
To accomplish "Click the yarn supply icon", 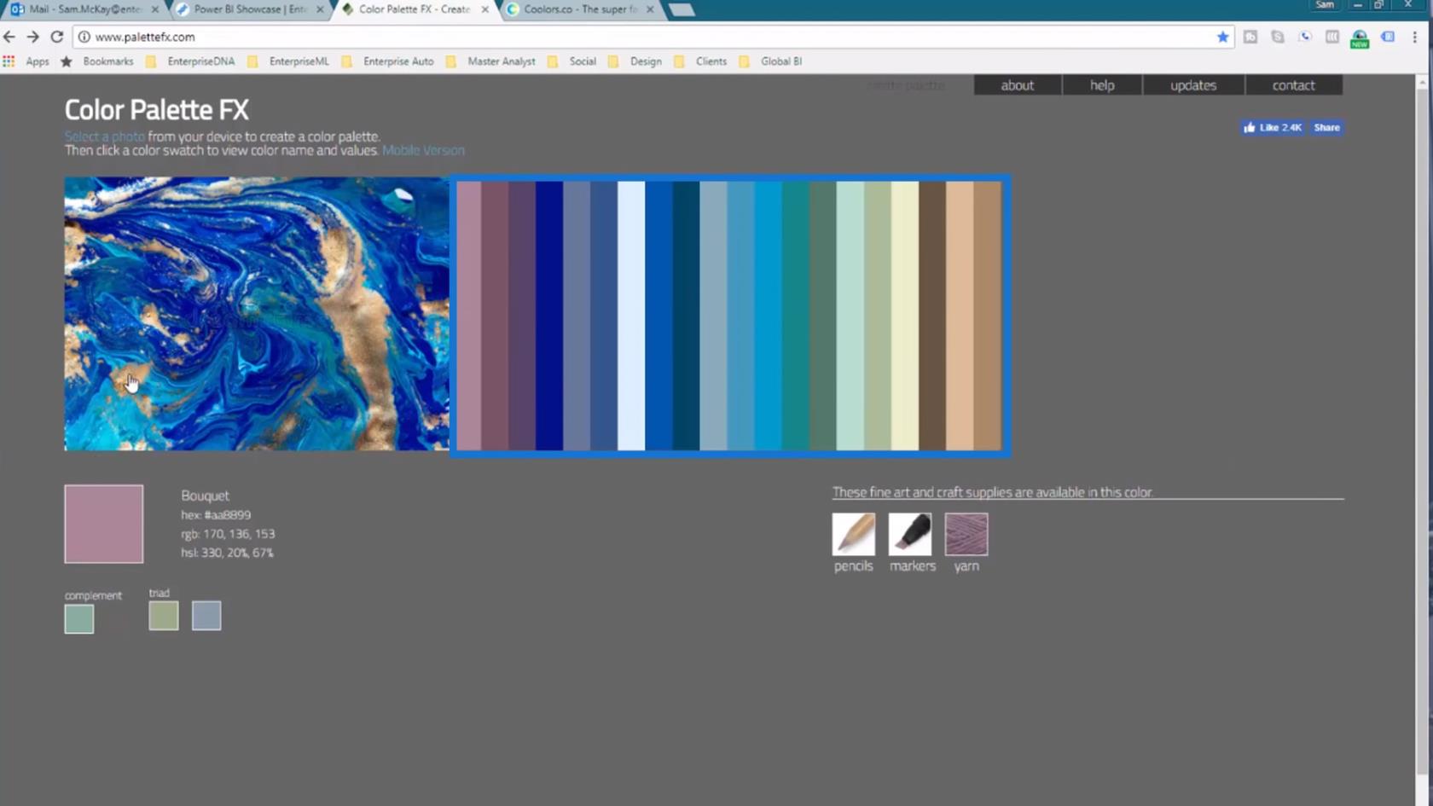I will pos(966,534).
